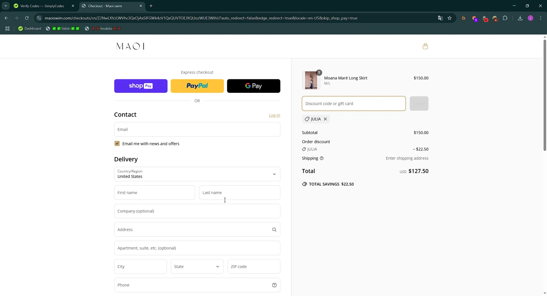Open the apps grid in bookmarks bar
This screenshot has width=547, height=296.
[x=7, y=28]
